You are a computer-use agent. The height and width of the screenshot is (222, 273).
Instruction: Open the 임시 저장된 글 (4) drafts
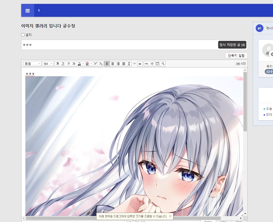tap(232, 45)
